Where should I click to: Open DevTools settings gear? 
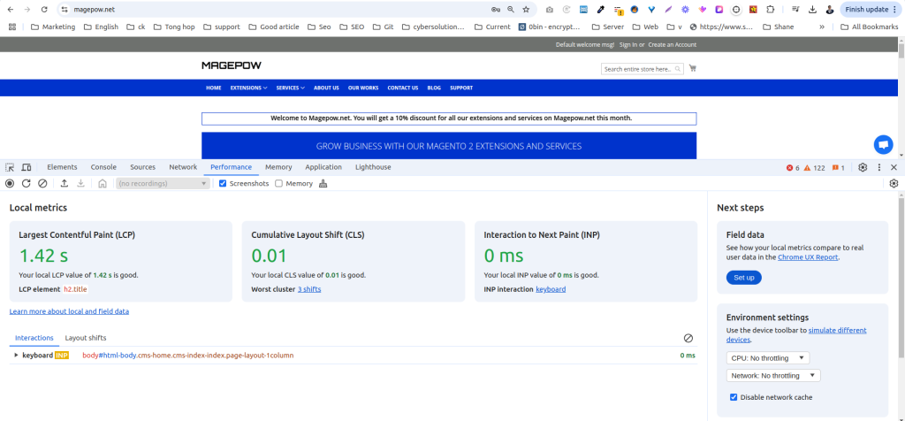tap(863, 167)
